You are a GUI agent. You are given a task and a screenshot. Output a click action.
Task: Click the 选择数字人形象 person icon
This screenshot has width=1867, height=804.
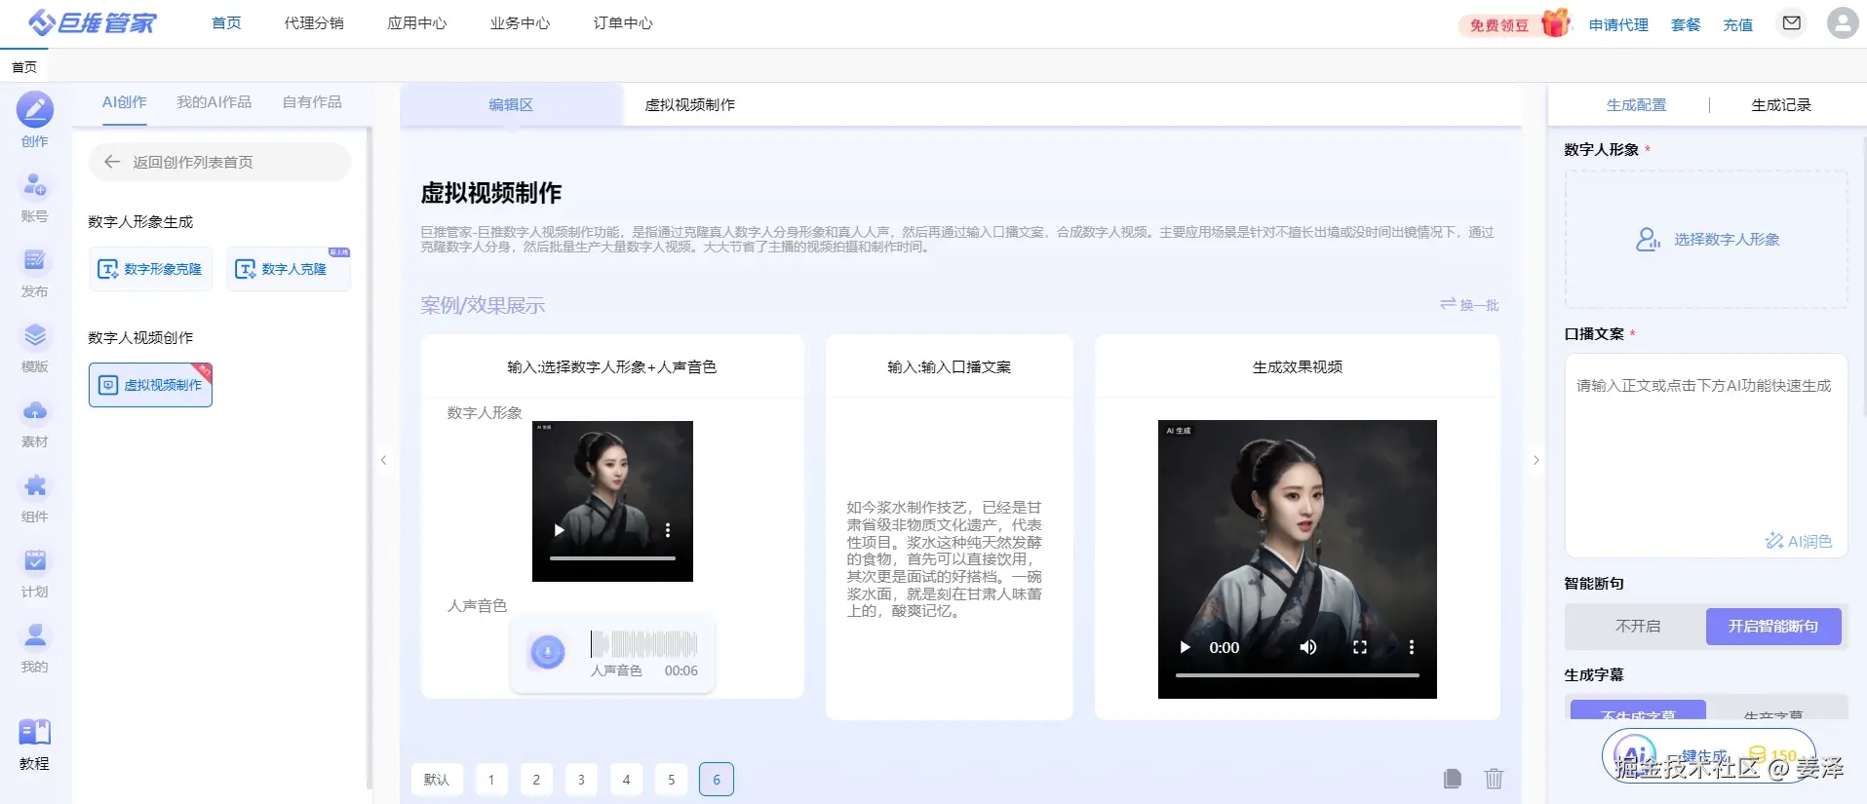pos(1648,239)
